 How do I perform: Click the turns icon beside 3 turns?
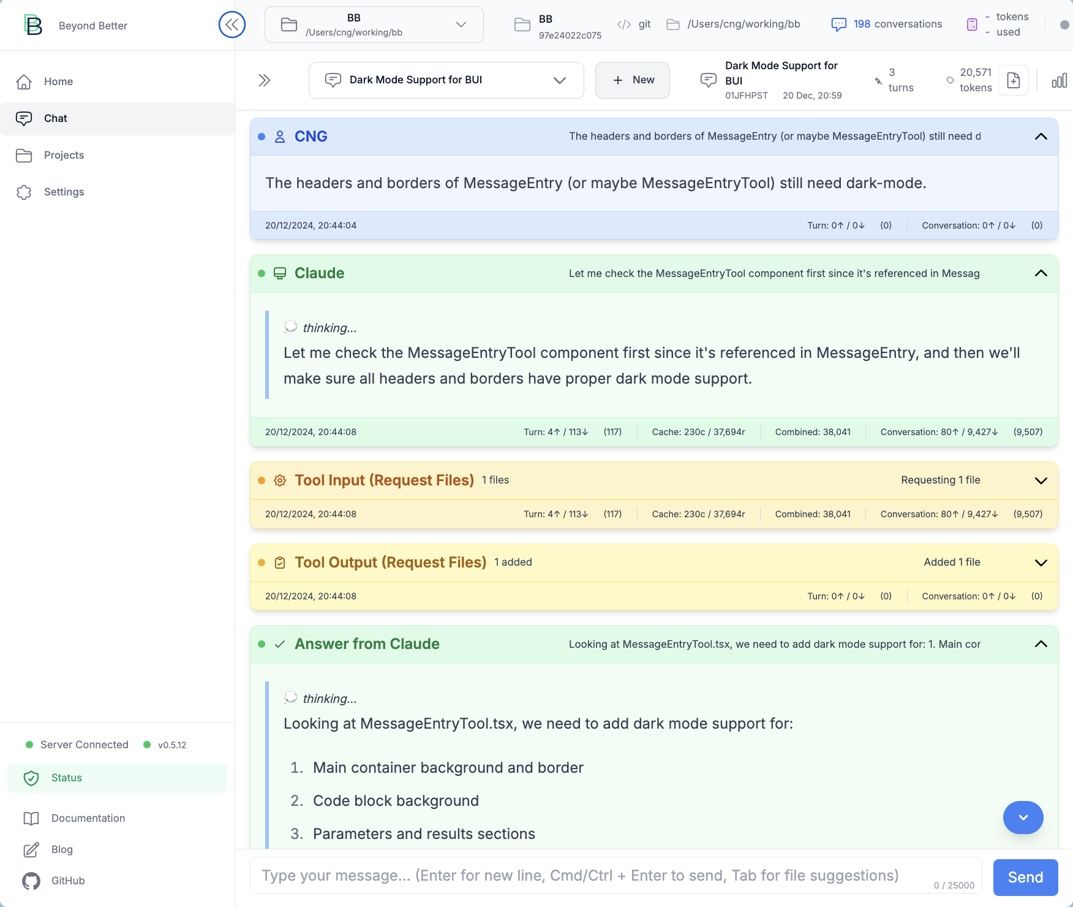coord(879,81)
